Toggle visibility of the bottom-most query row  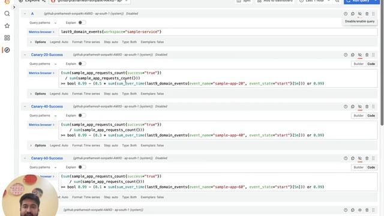[360, 210]
